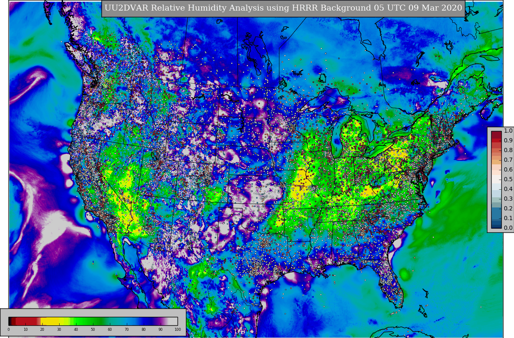Screen dimensions: 514x338
Task: Click the 0.6 label on the right colorbar
Action: coord(508,170)
